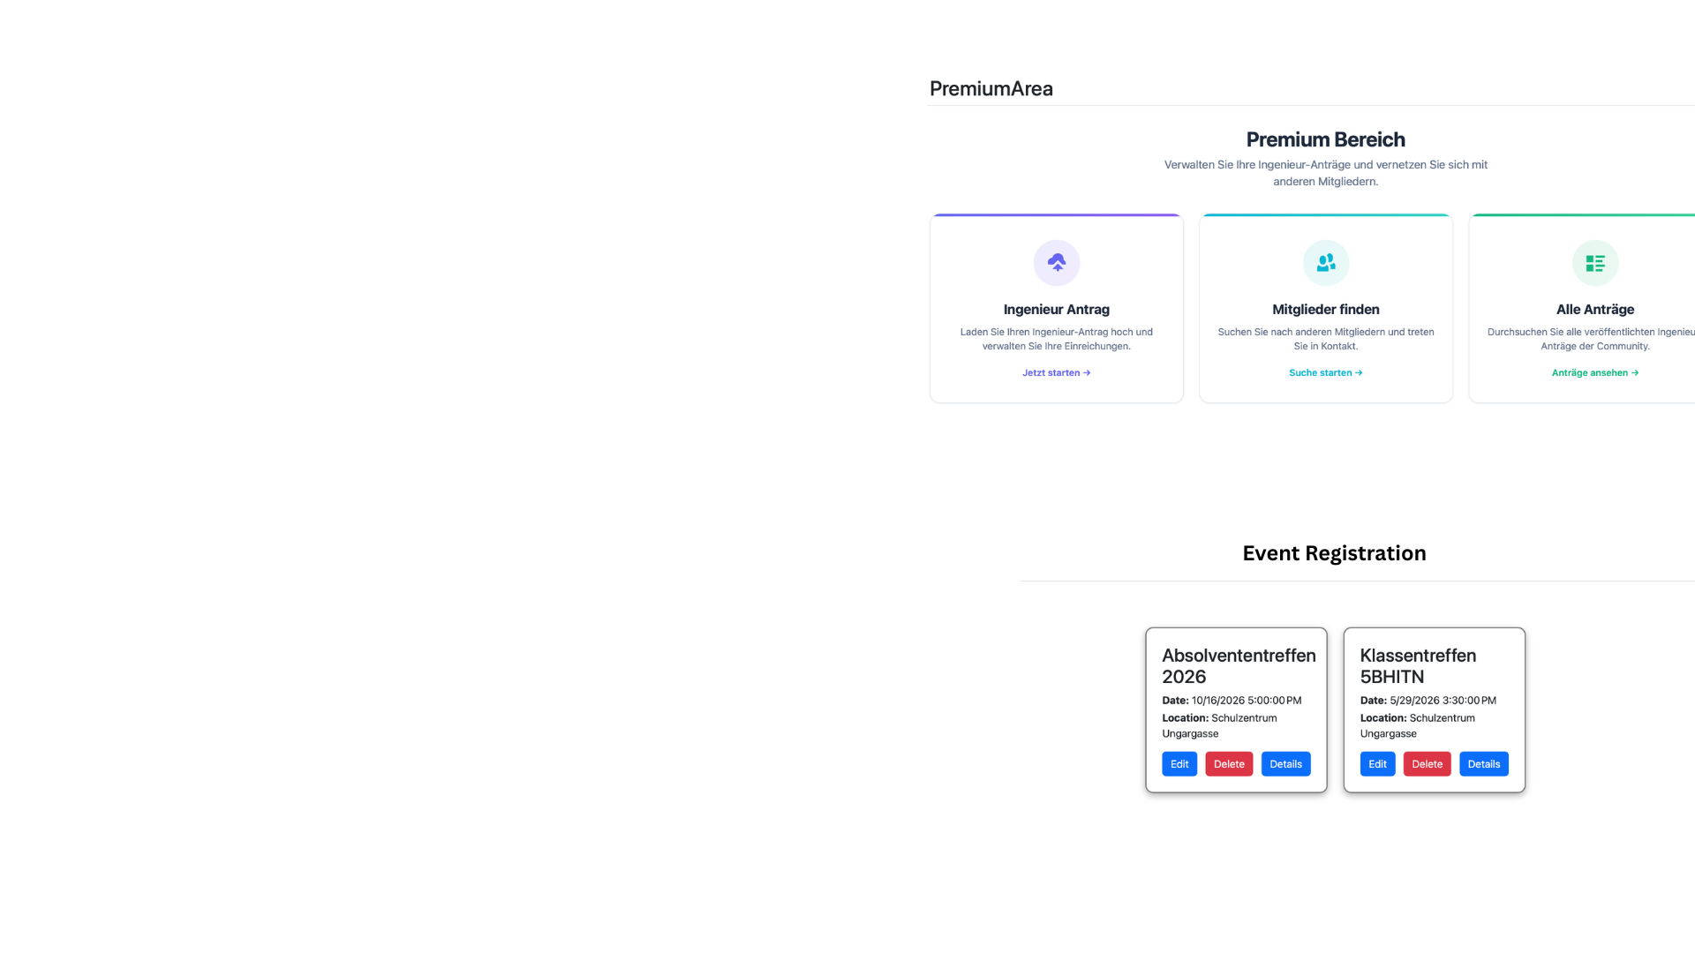Edit the Absolvententreffen 2026 event

pyautogui.click(x=1179, y=764)
